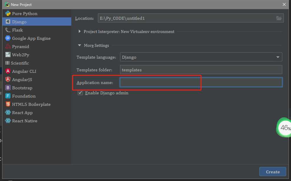Open Template language dropdown

pyautogui.click(x=201, y=57)
